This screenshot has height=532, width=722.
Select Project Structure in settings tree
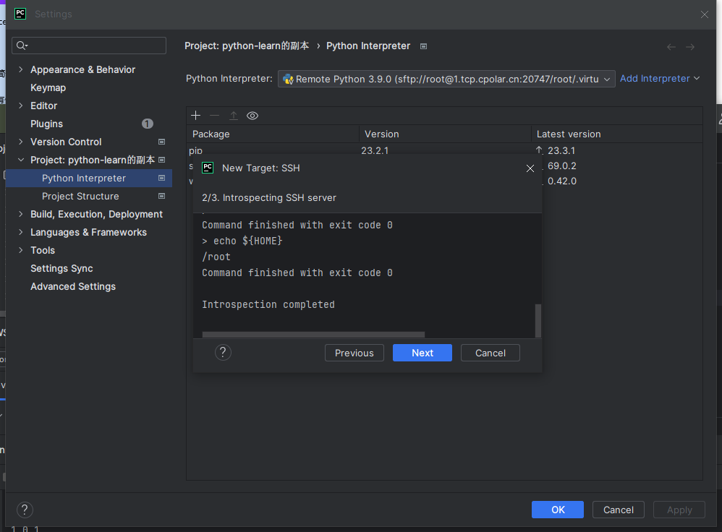(80, 196)
